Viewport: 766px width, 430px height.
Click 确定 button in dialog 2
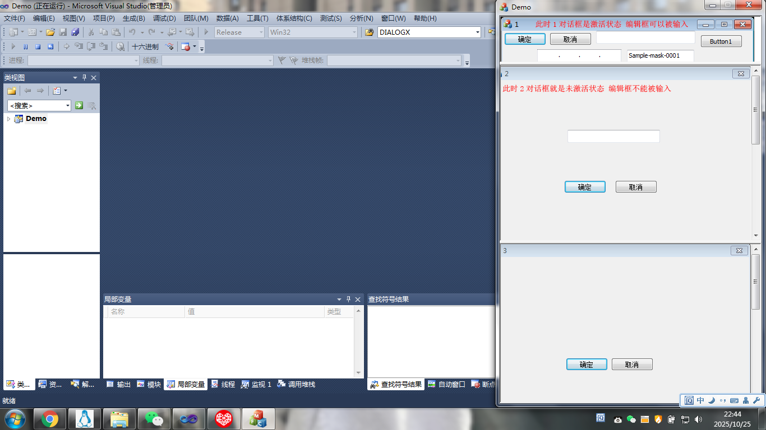click(585, 187)
